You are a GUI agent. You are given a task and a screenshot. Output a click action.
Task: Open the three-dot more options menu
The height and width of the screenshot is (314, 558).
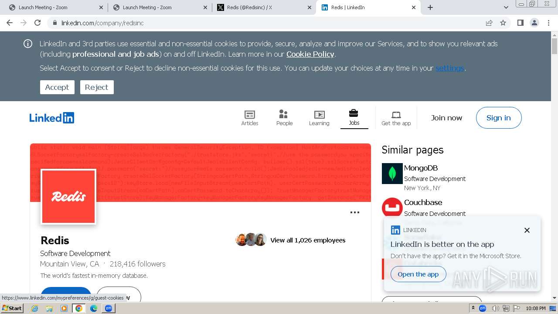(x=355, y=212)
